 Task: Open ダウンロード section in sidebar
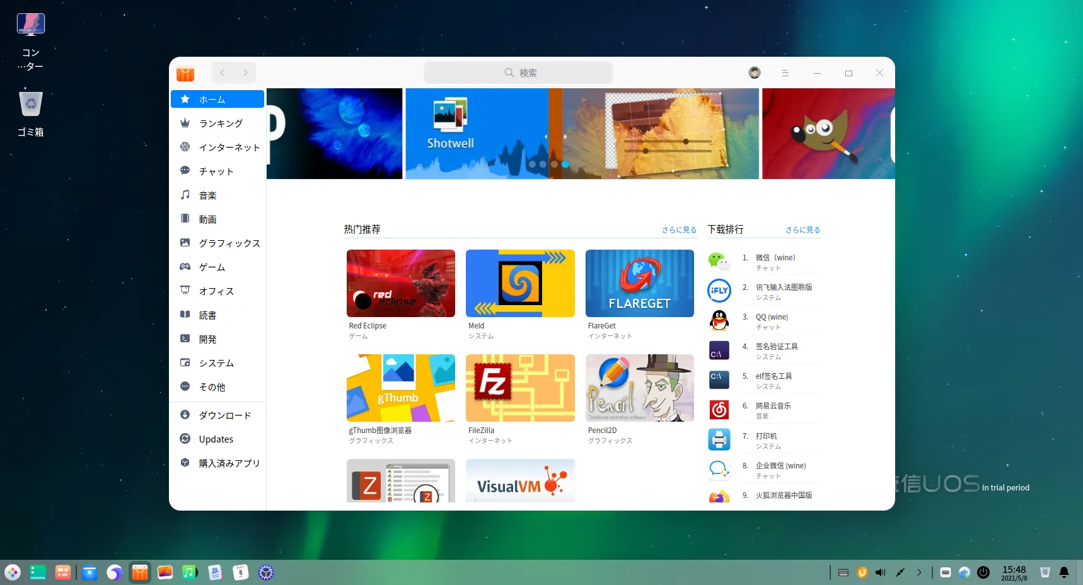224,415
